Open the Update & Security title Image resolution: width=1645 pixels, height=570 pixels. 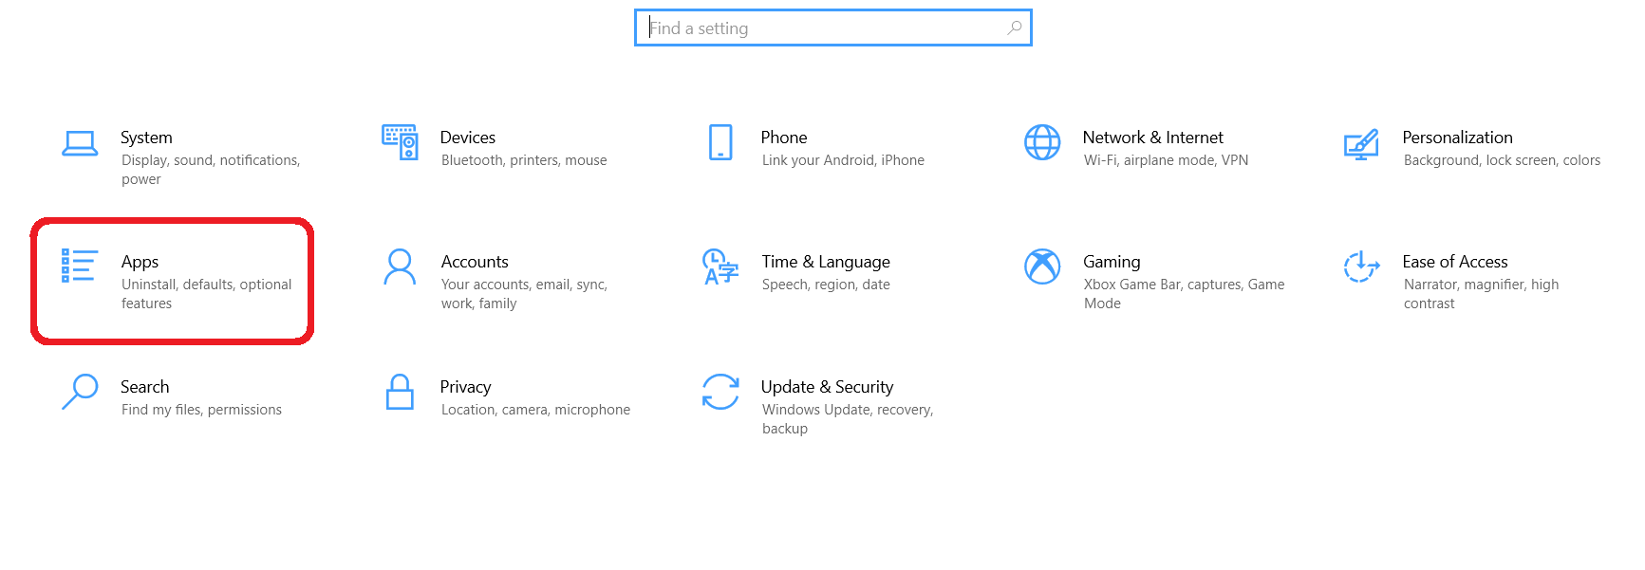point(828,387)
